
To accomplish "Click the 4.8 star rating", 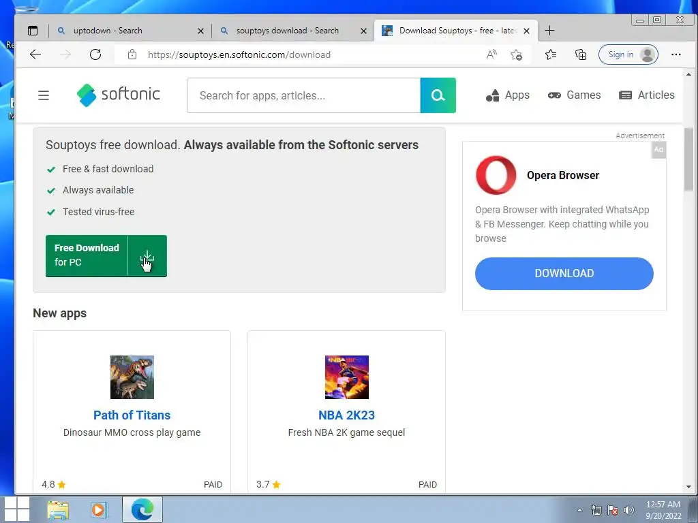I will 53,484.
